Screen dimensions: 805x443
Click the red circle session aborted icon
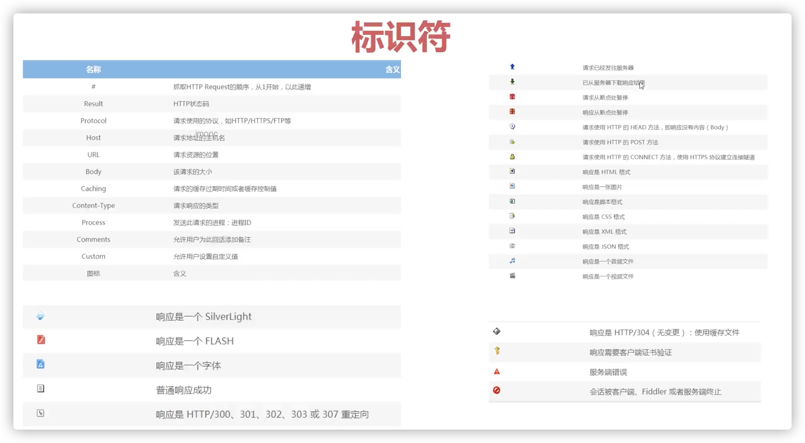coord(497,390)
